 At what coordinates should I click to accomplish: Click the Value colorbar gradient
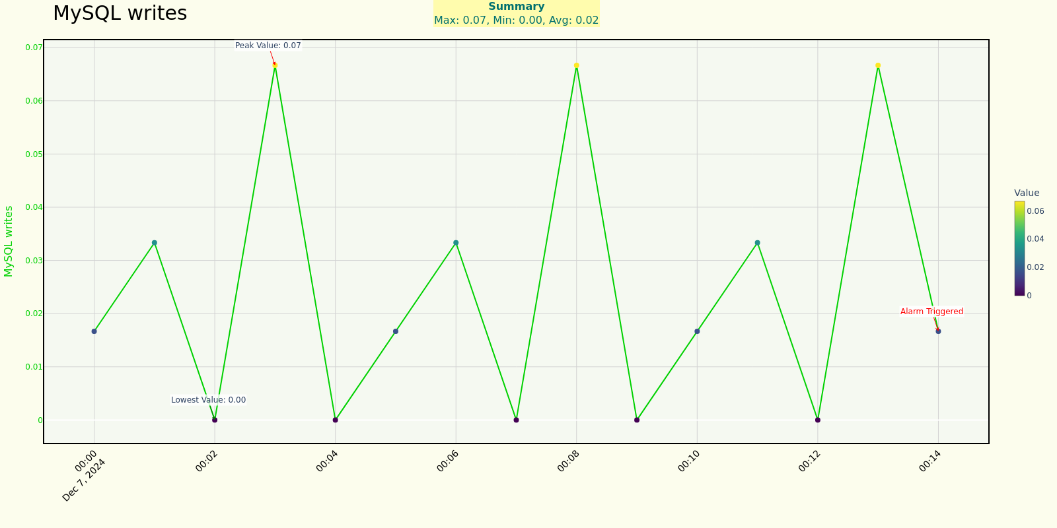click(1019, 248)
